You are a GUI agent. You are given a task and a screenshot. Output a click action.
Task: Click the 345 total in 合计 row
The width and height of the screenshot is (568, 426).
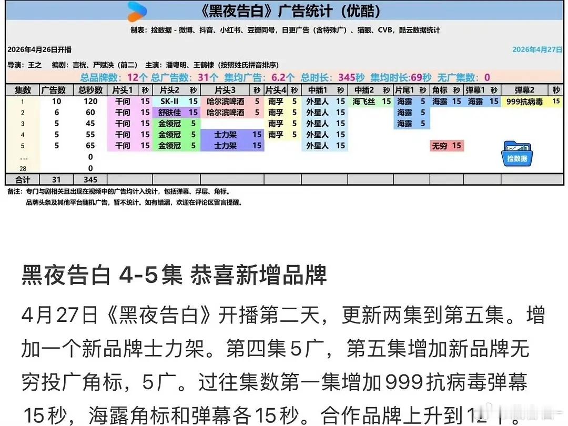point(90,180)
